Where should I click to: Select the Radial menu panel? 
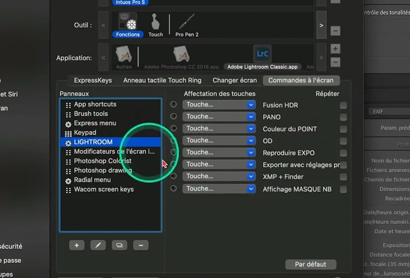click(110, 180)
